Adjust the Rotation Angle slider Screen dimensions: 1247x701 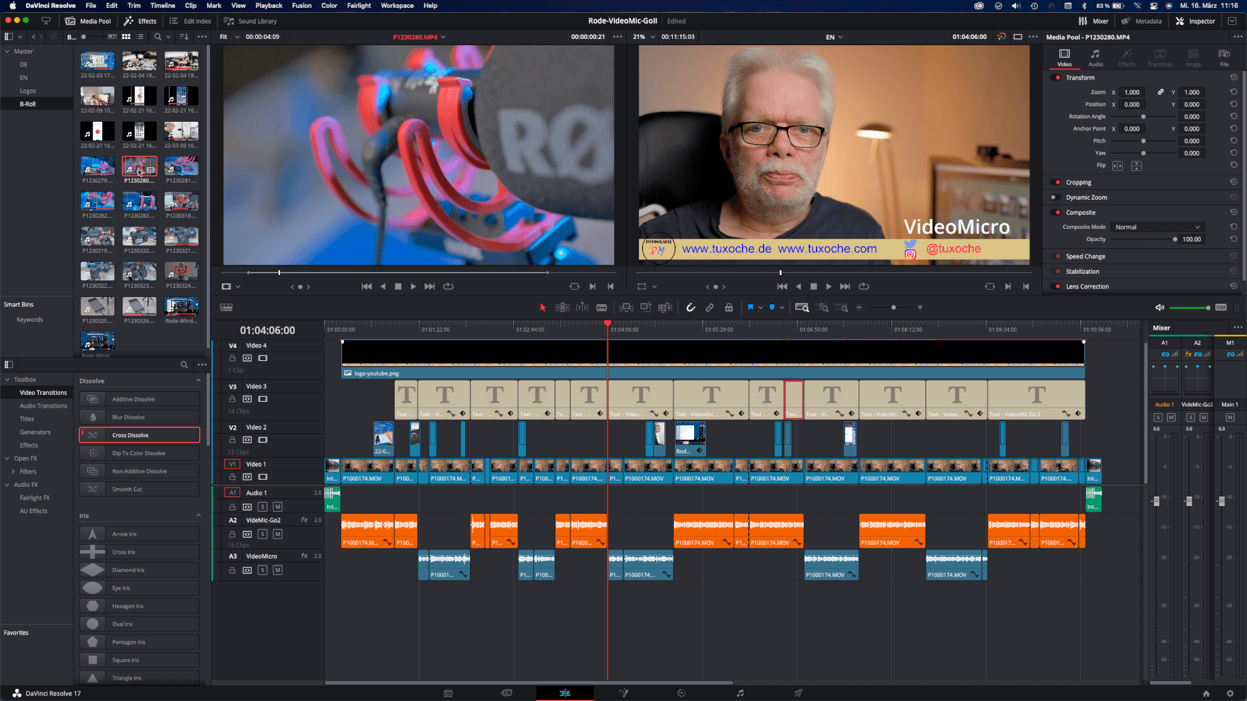click(x=1143, y=116)
